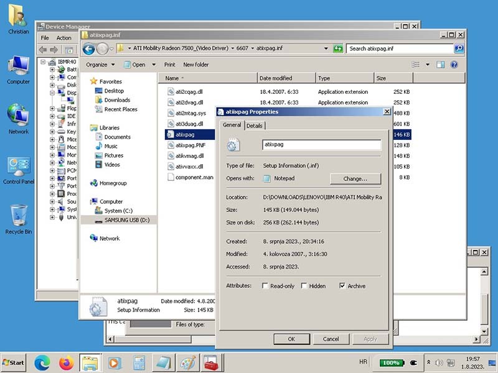Open the Calculator taskbar icon
Image resolution: width=498 pixels, height=373 pixels.
coord(139,362)
